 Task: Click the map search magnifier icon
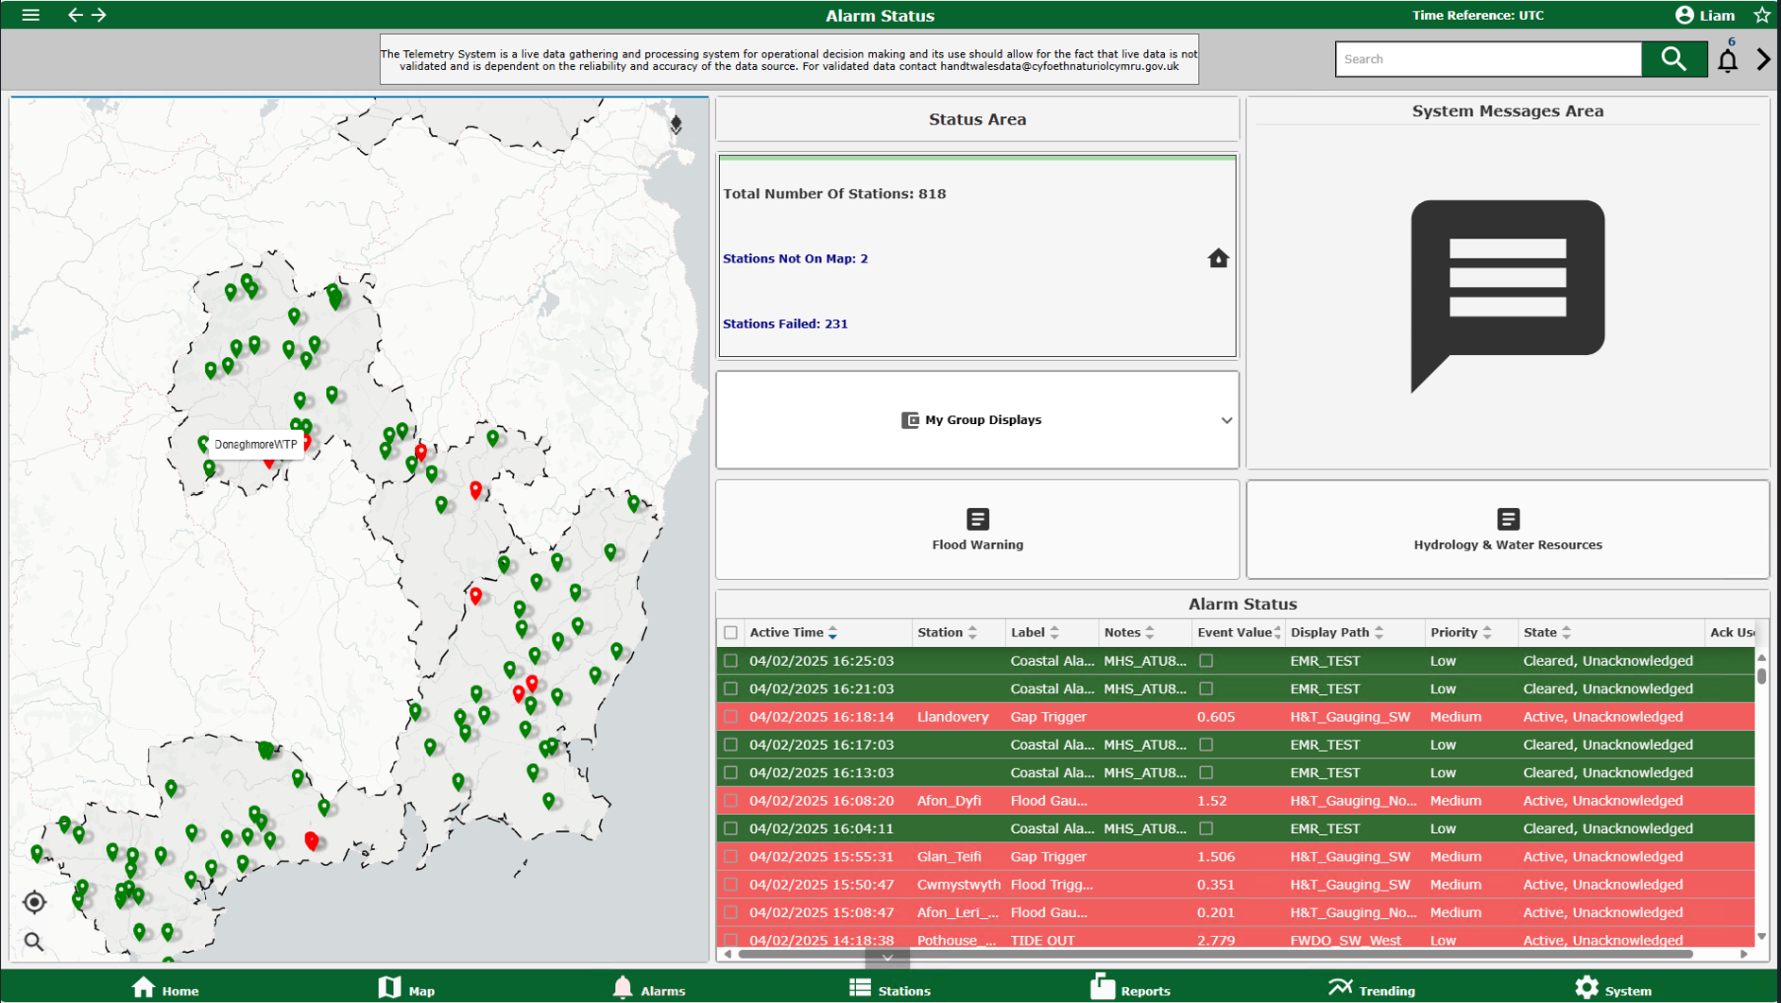click(x=34, y=942)
